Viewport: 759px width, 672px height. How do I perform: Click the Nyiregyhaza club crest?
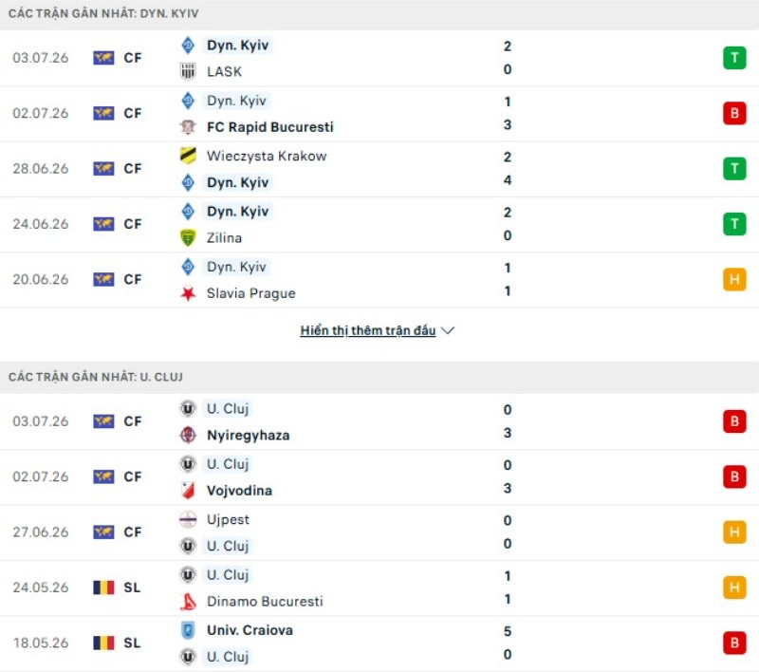click(188, 435)
